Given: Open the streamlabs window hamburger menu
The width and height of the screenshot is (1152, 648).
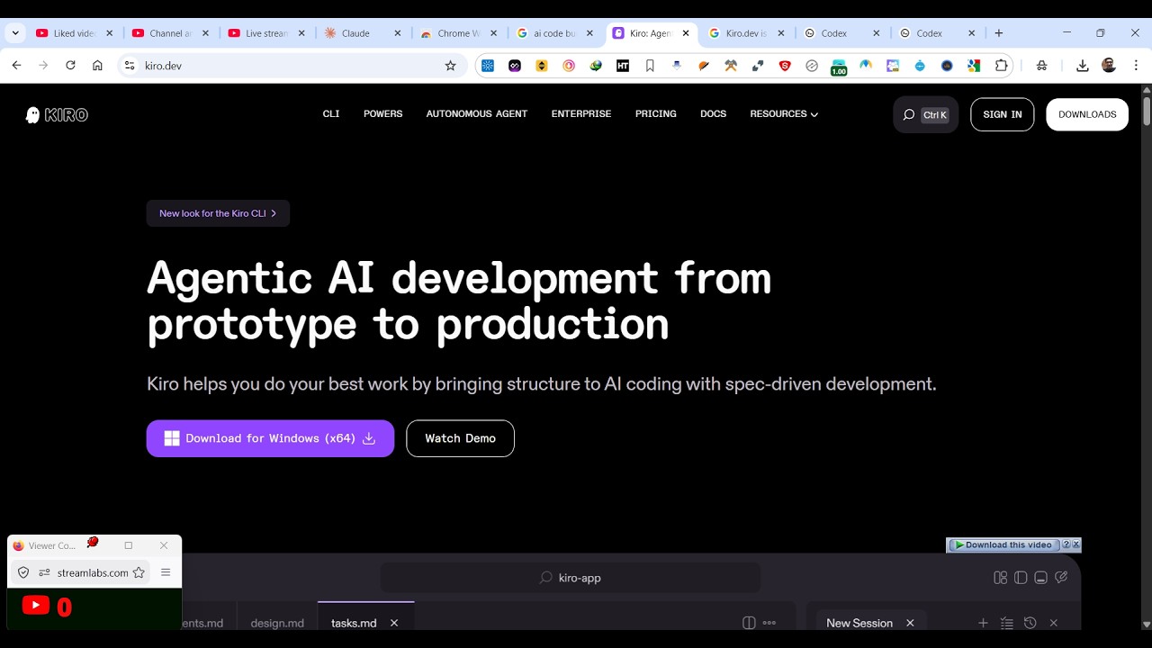Looking at the screenshot, I should tap(166, 572).
